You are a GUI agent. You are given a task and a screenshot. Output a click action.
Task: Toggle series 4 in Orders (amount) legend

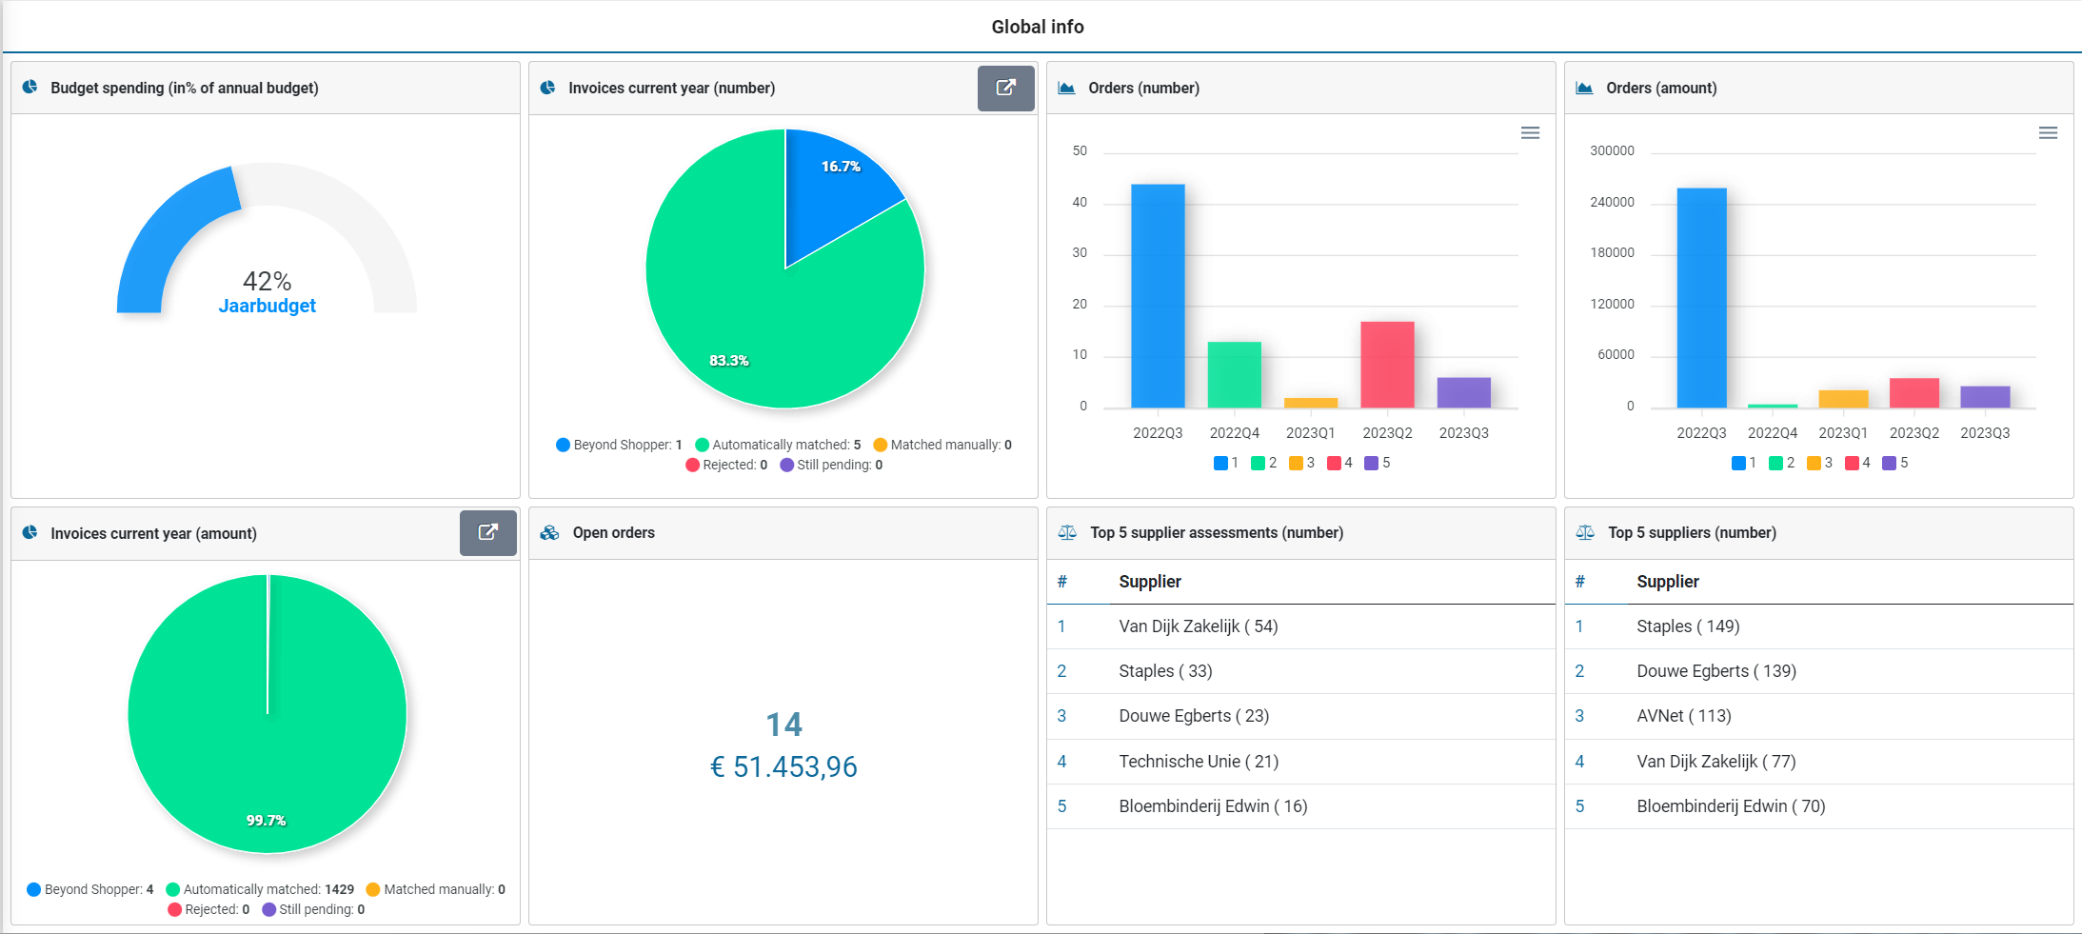coord(1857,463)
